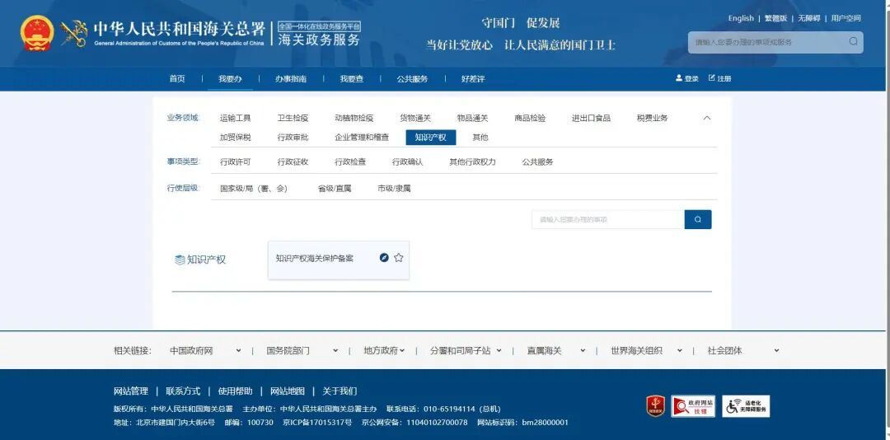
Task: Expand the 国务院部门 links dropdown
Action: click(335, 351)
